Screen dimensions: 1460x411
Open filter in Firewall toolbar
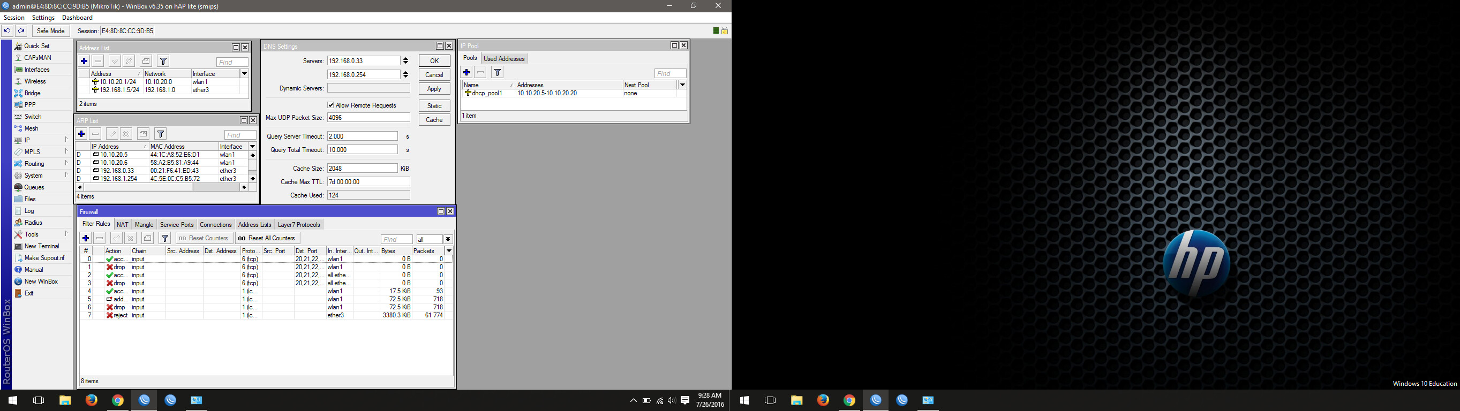pos(165,238)
